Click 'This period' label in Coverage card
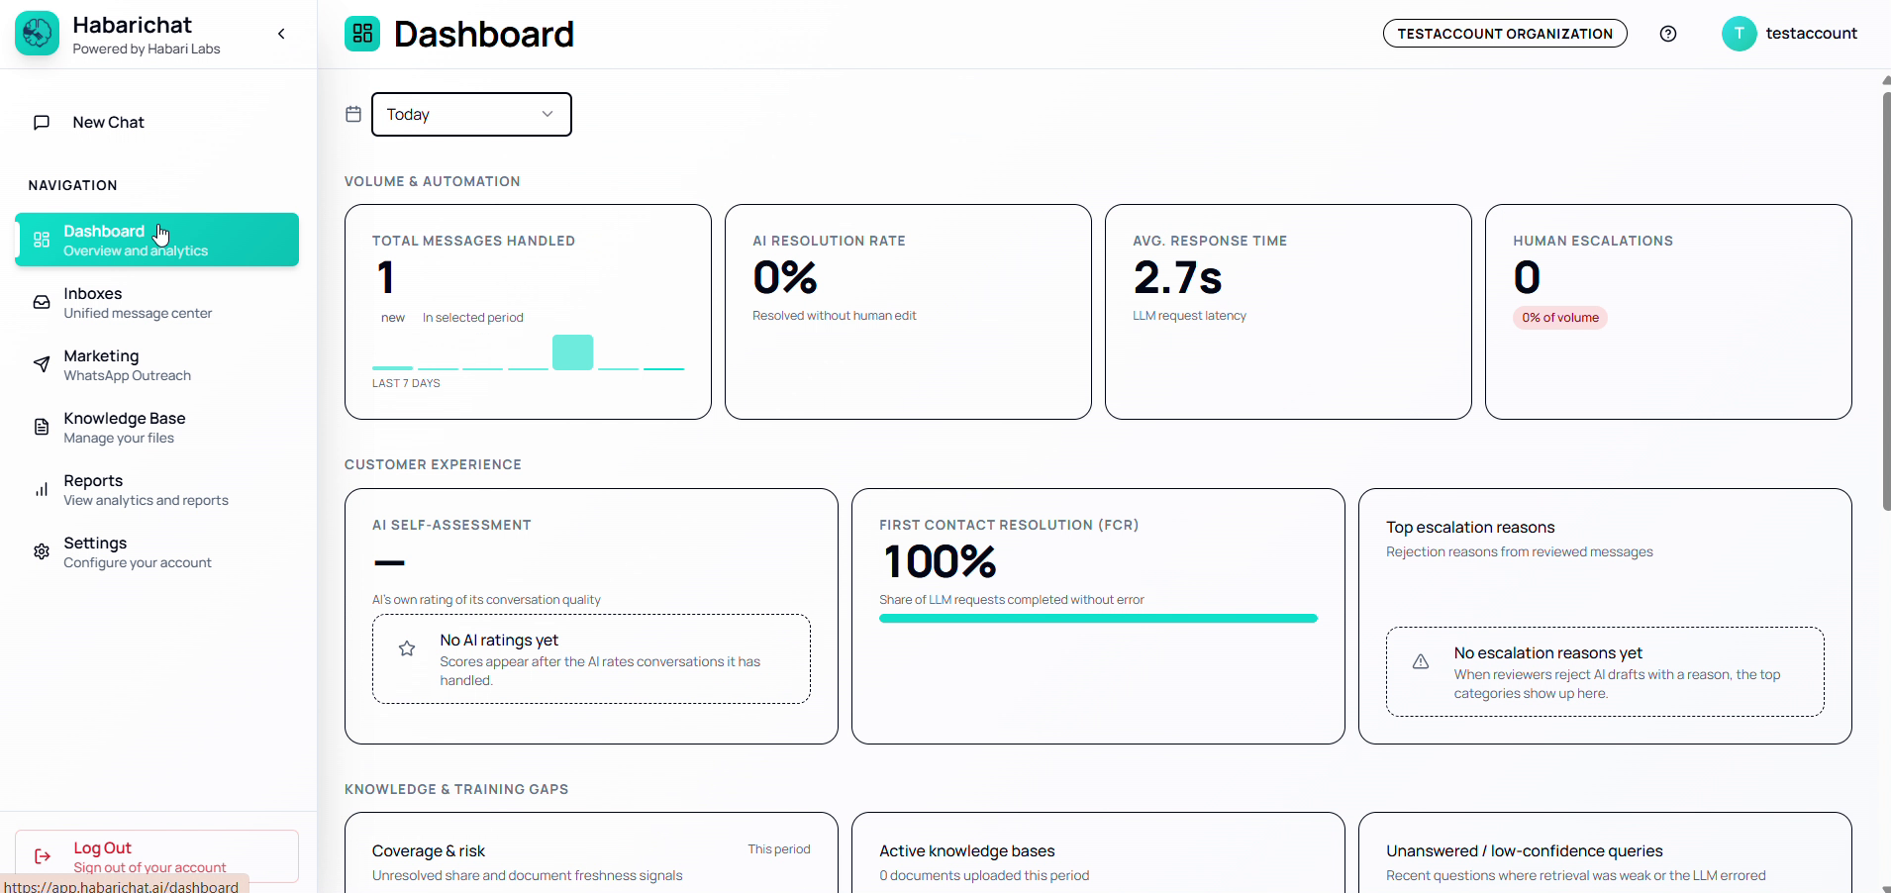 [779, 849]
